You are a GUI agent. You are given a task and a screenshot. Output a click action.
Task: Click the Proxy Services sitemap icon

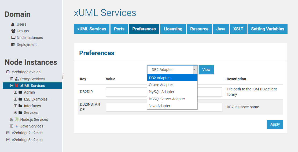[17, 79]
